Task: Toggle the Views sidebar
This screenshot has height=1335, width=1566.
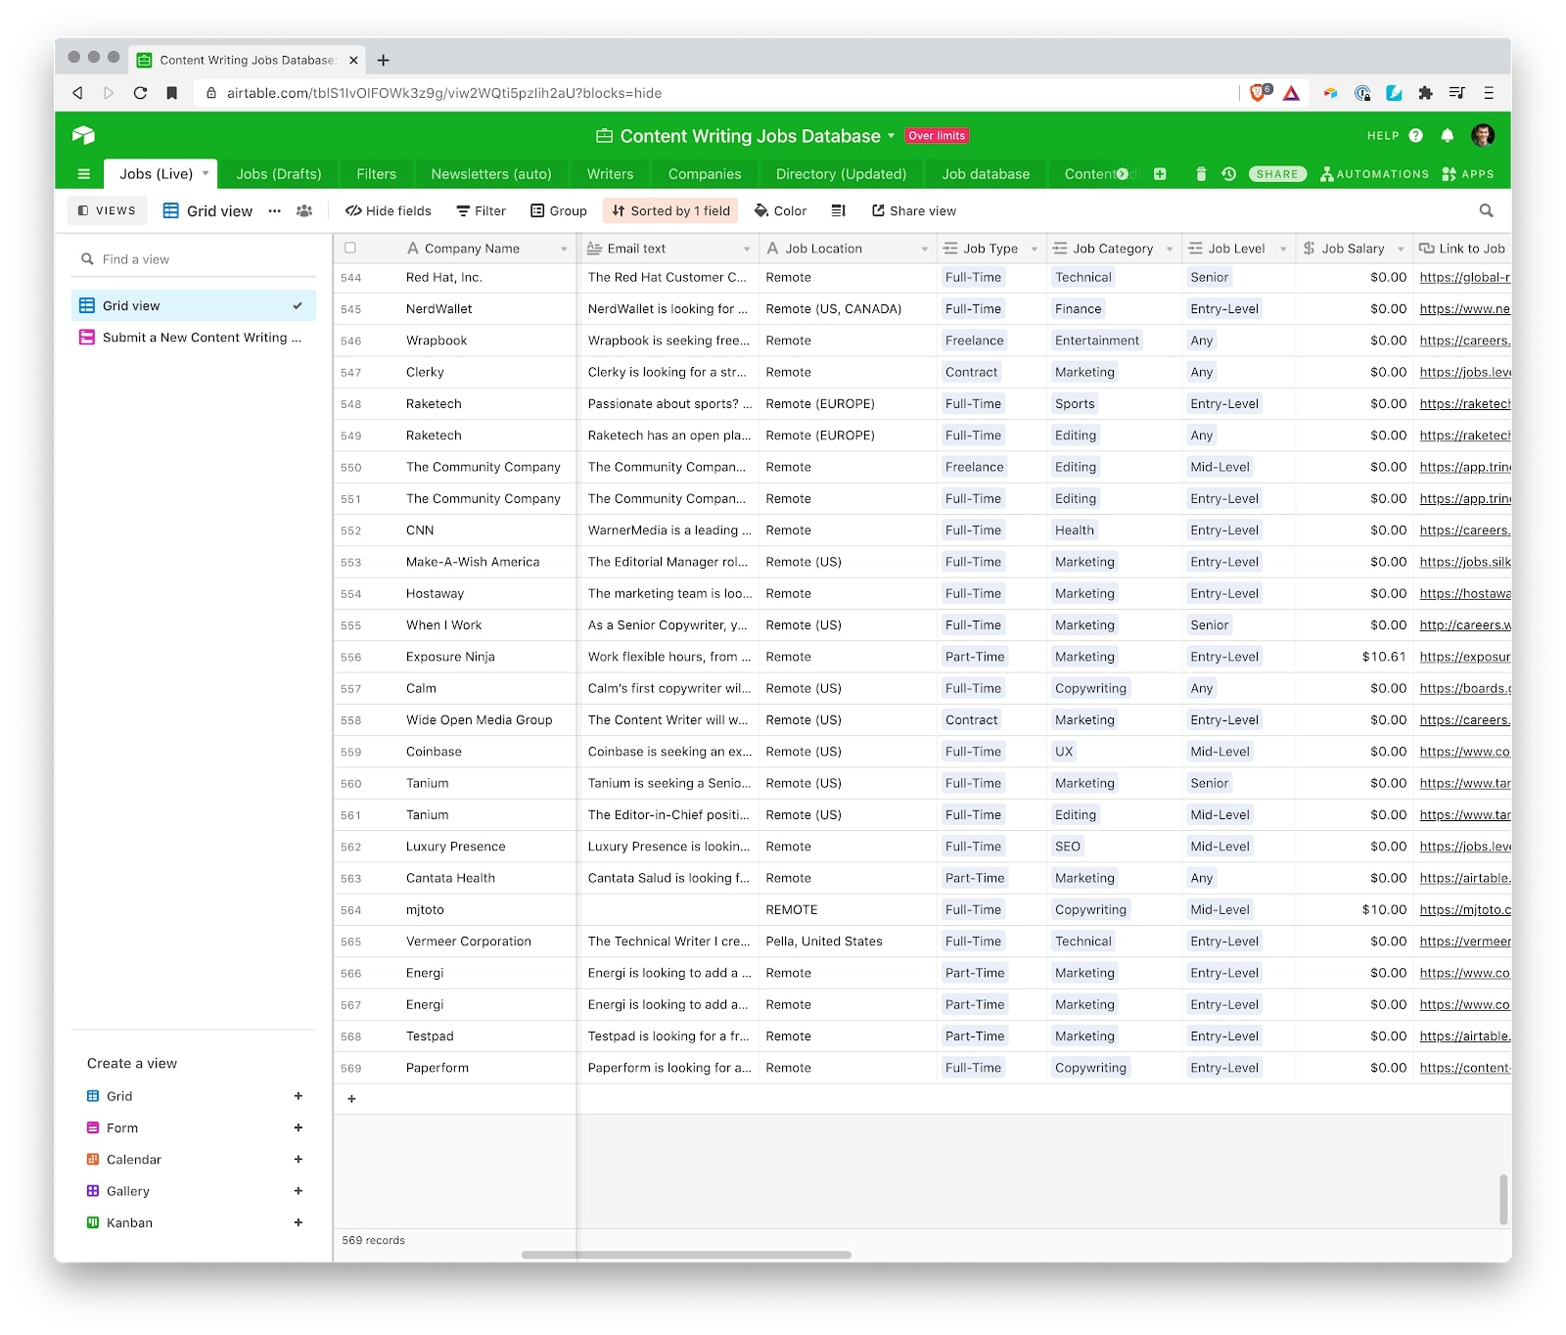Action: coord(107,210)
